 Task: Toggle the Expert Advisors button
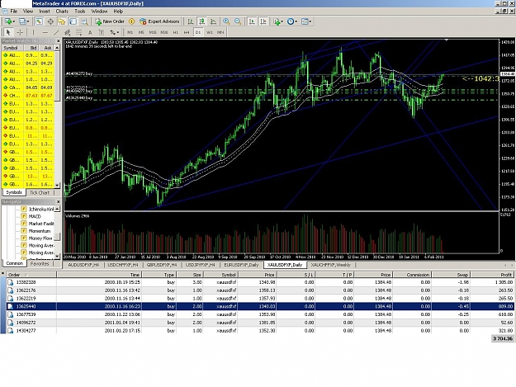(x=159, y=21)
